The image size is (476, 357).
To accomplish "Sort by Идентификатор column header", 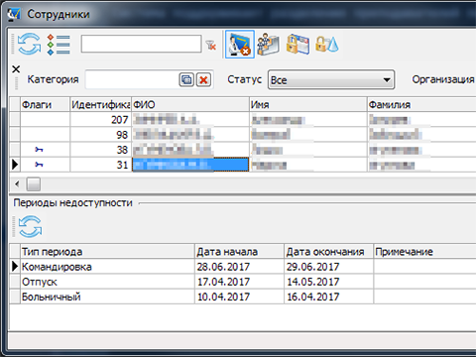I will click(101, 105).
